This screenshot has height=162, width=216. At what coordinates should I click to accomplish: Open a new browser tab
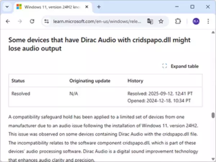click(x=99, y=7)
